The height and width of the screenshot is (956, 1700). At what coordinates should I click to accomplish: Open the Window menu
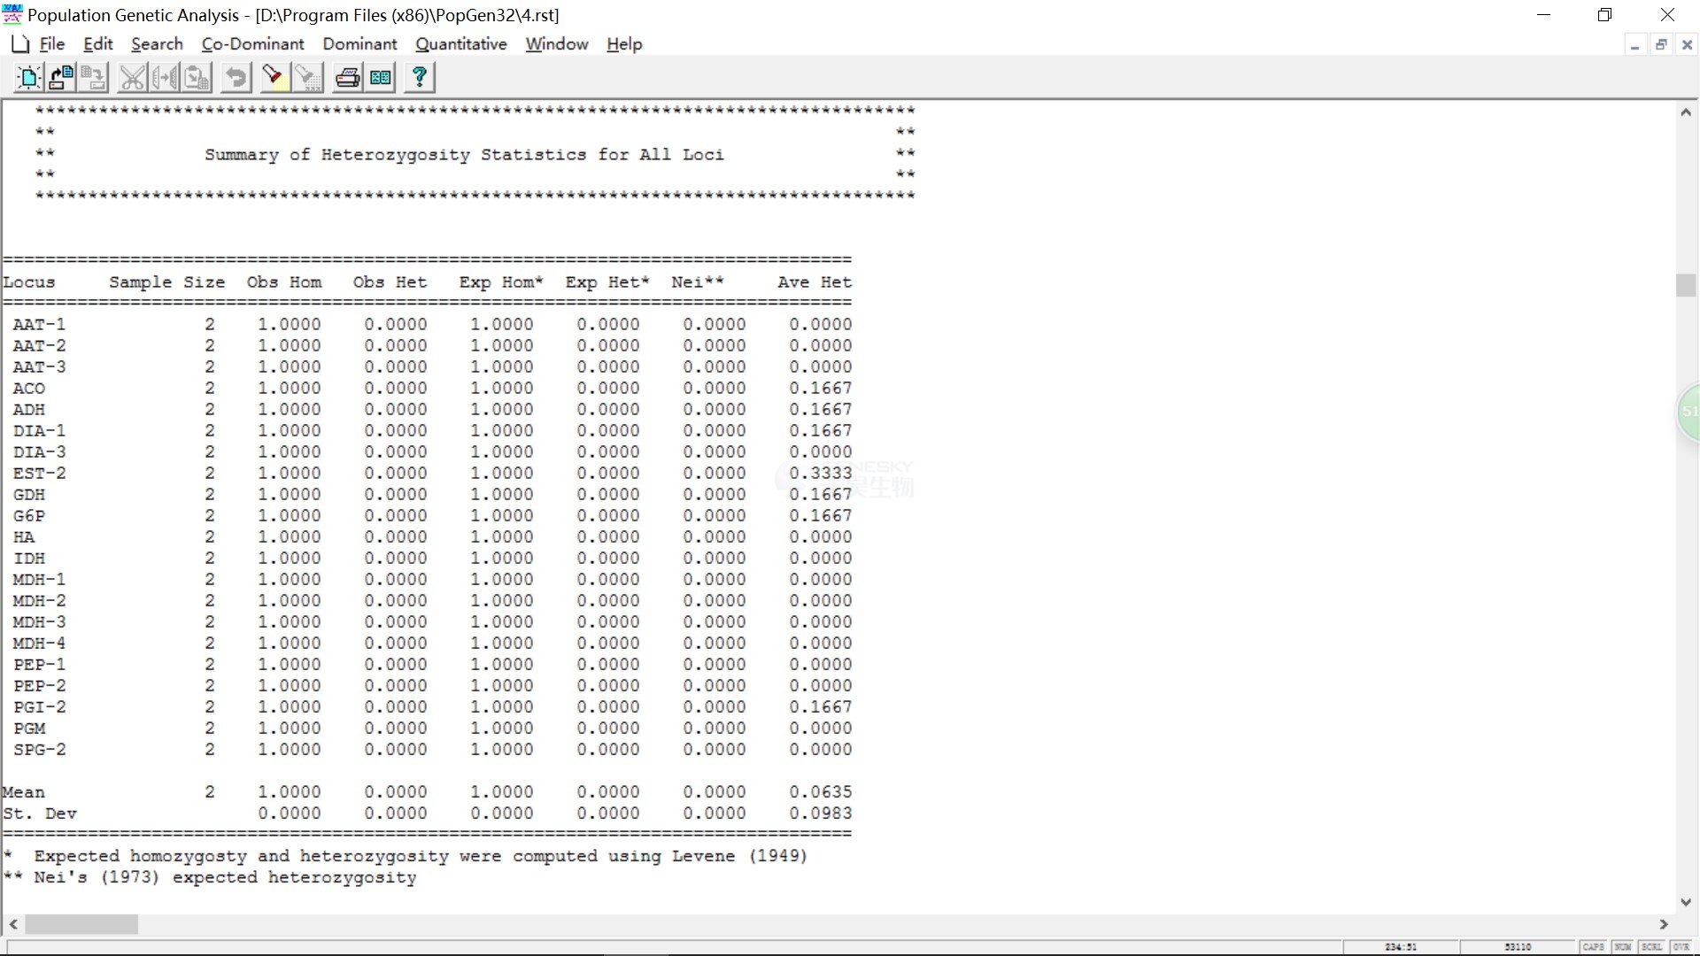(x=557, y=44)
